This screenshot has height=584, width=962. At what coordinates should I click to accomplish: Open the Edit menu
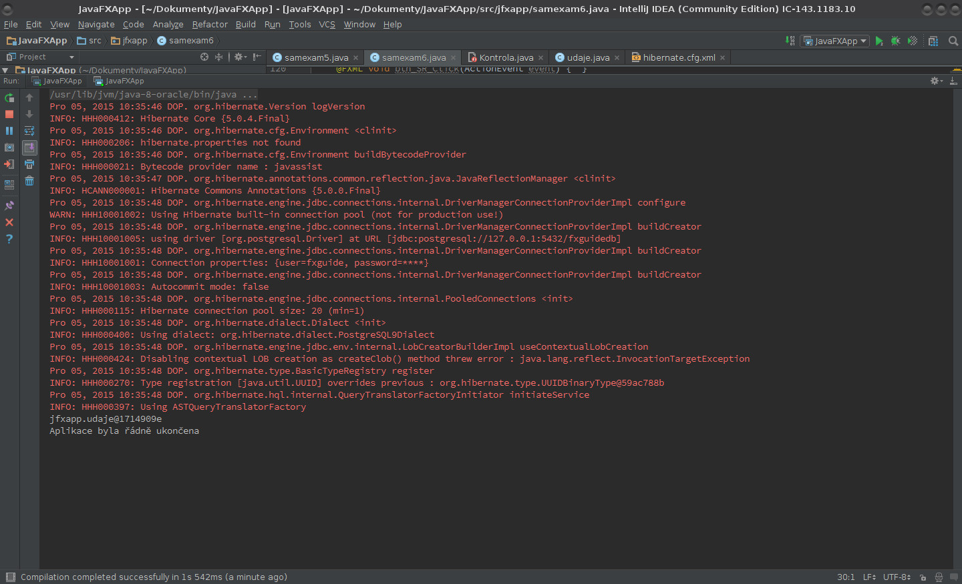click(33, 25)
